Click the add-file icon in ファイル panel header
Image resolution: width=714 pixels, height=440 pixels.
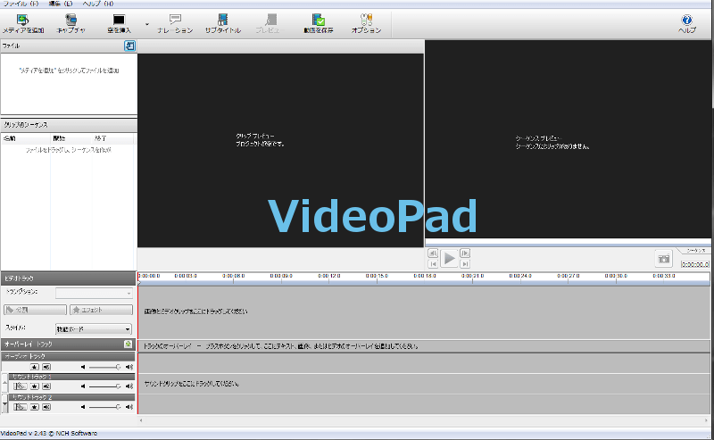pos(129,46)
